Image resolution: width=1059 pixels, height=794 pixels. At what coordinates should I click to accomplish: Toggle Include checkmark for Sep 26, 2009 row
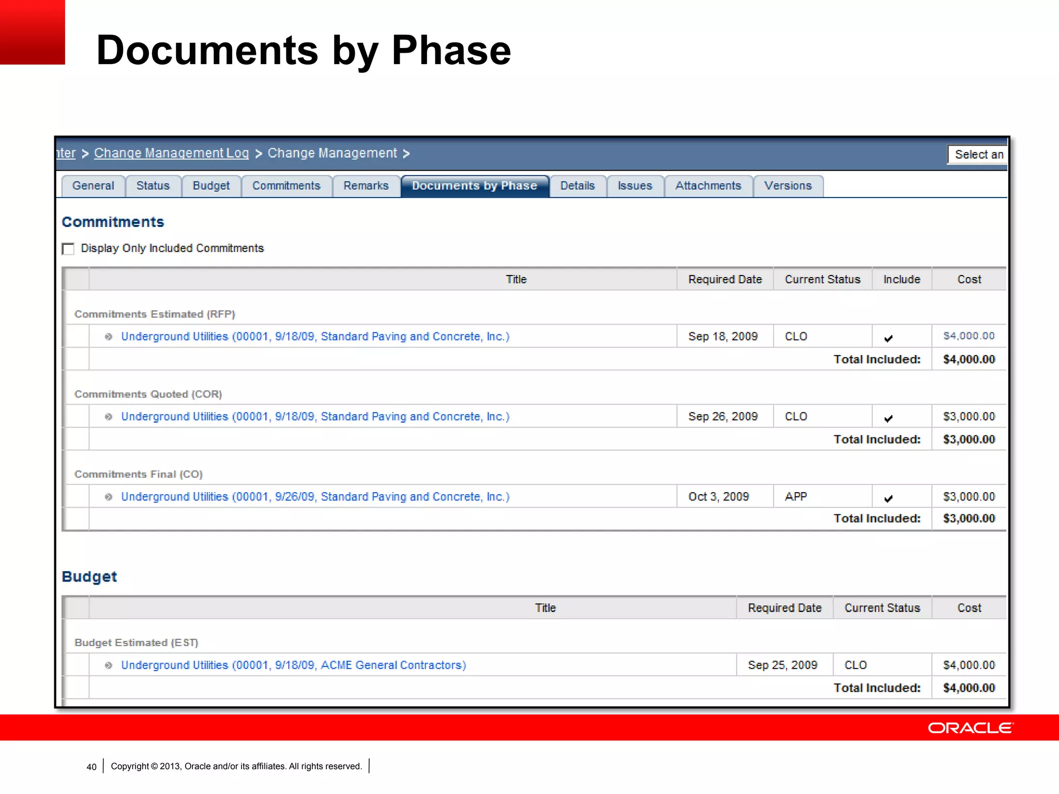click(x=888, y=419)
